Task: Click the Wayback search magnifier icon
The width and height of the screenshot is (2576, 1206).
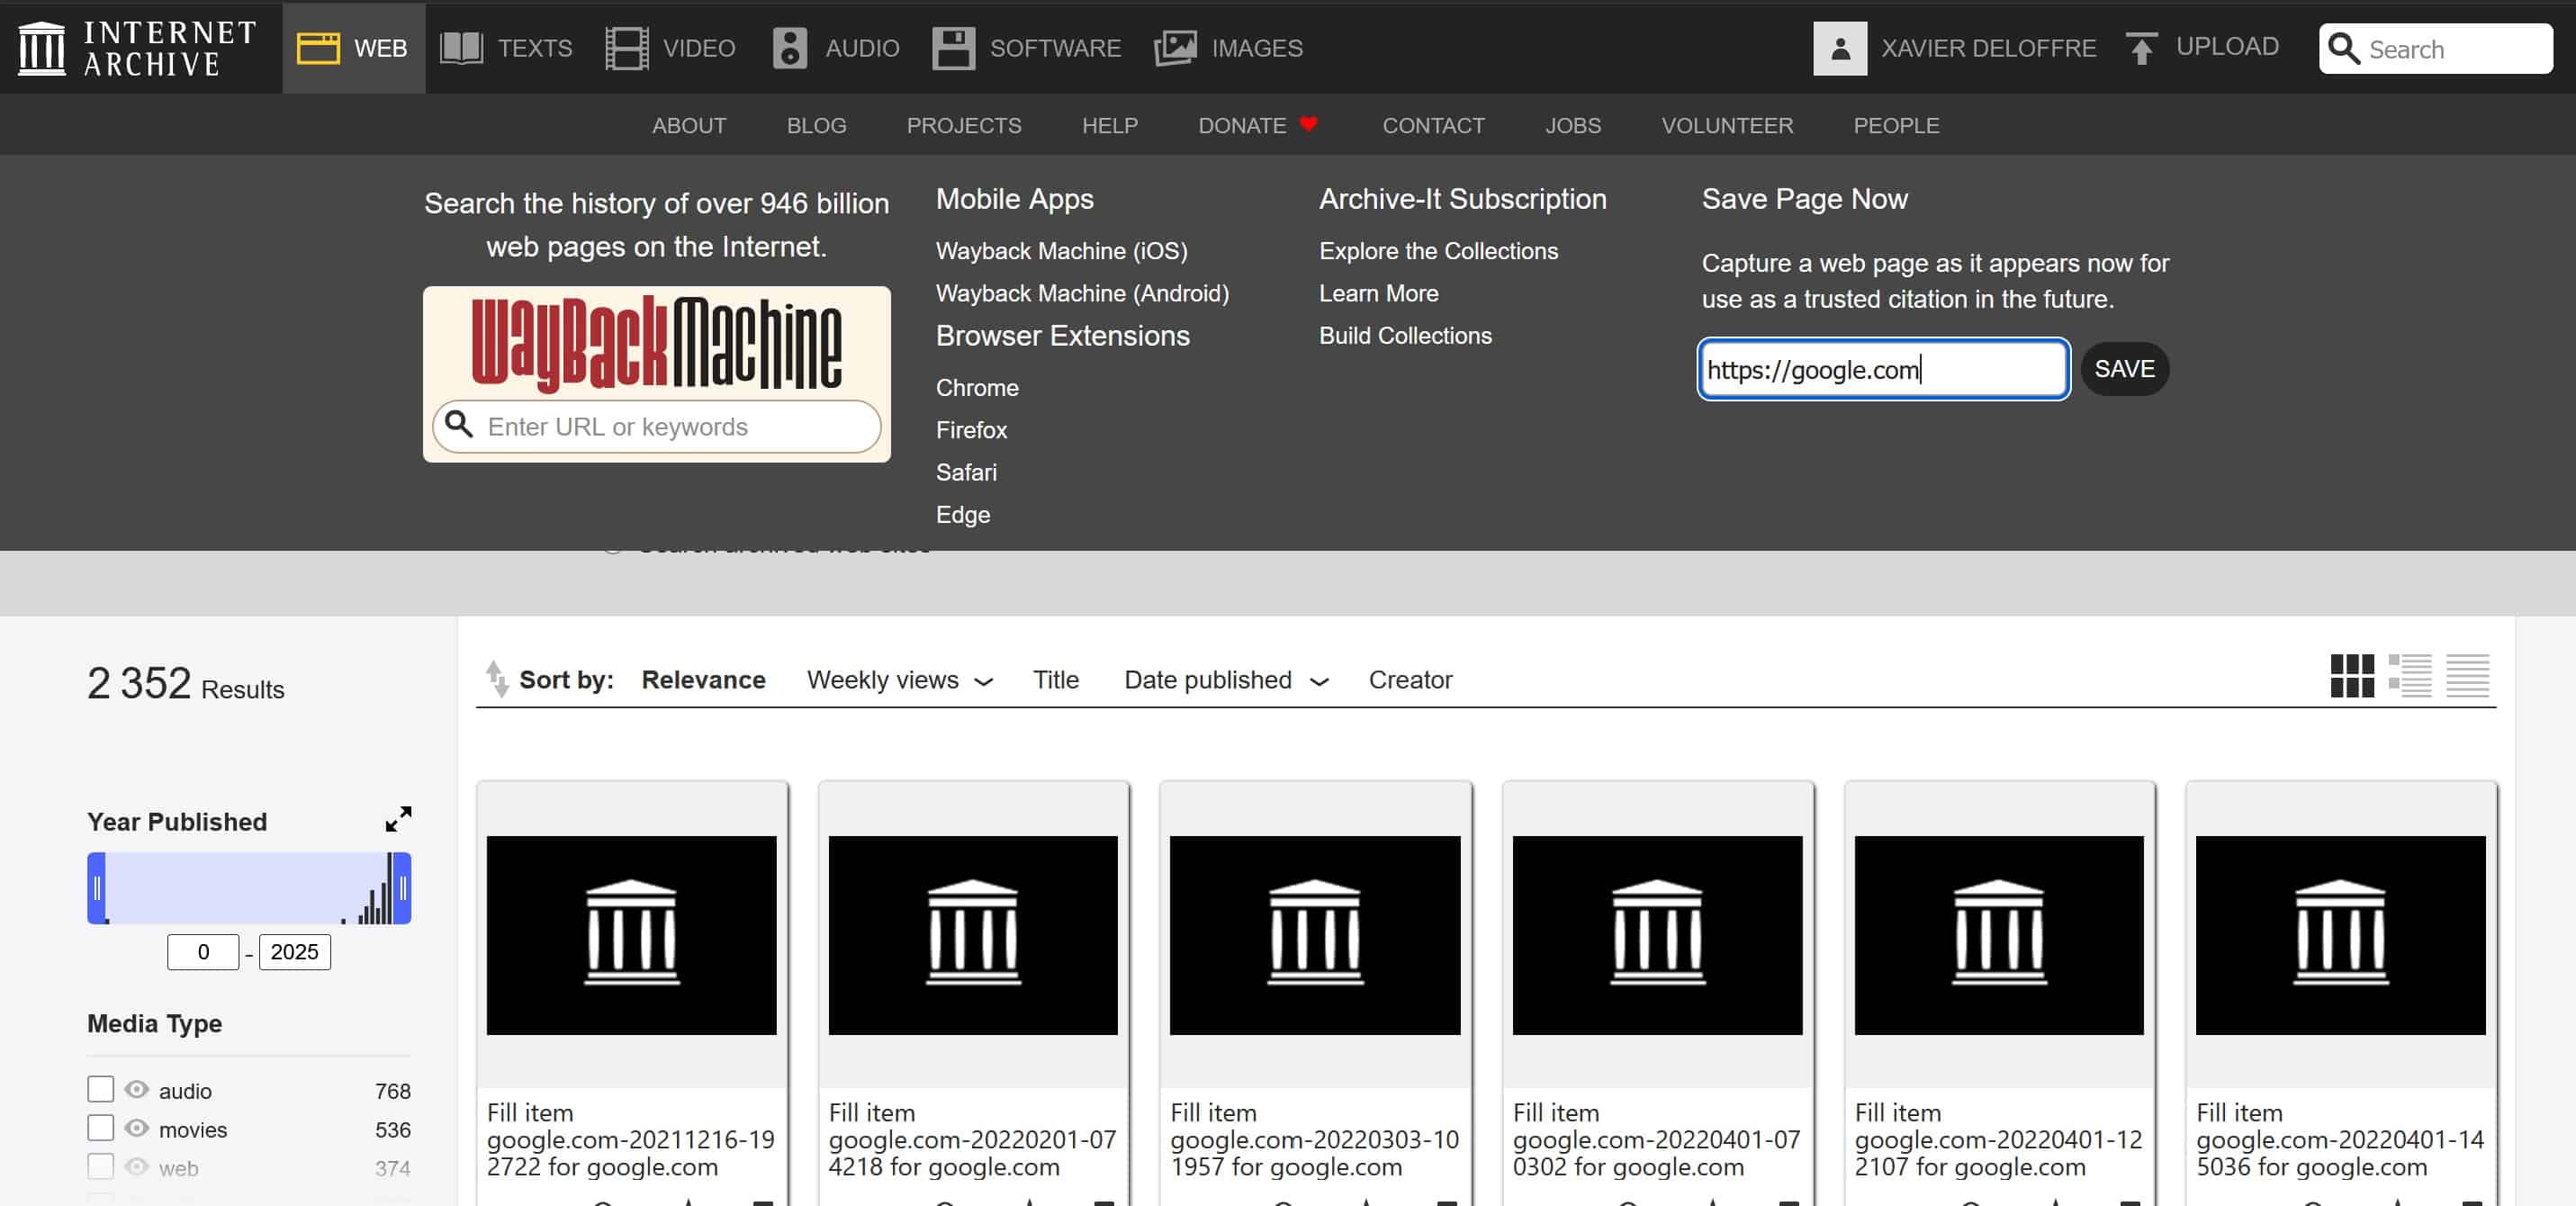Action: [x=459, y=425]
